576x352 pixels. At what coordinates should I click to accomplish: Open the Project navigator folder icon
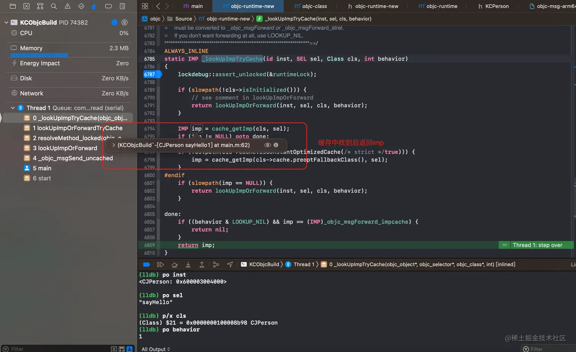[13, 6]
